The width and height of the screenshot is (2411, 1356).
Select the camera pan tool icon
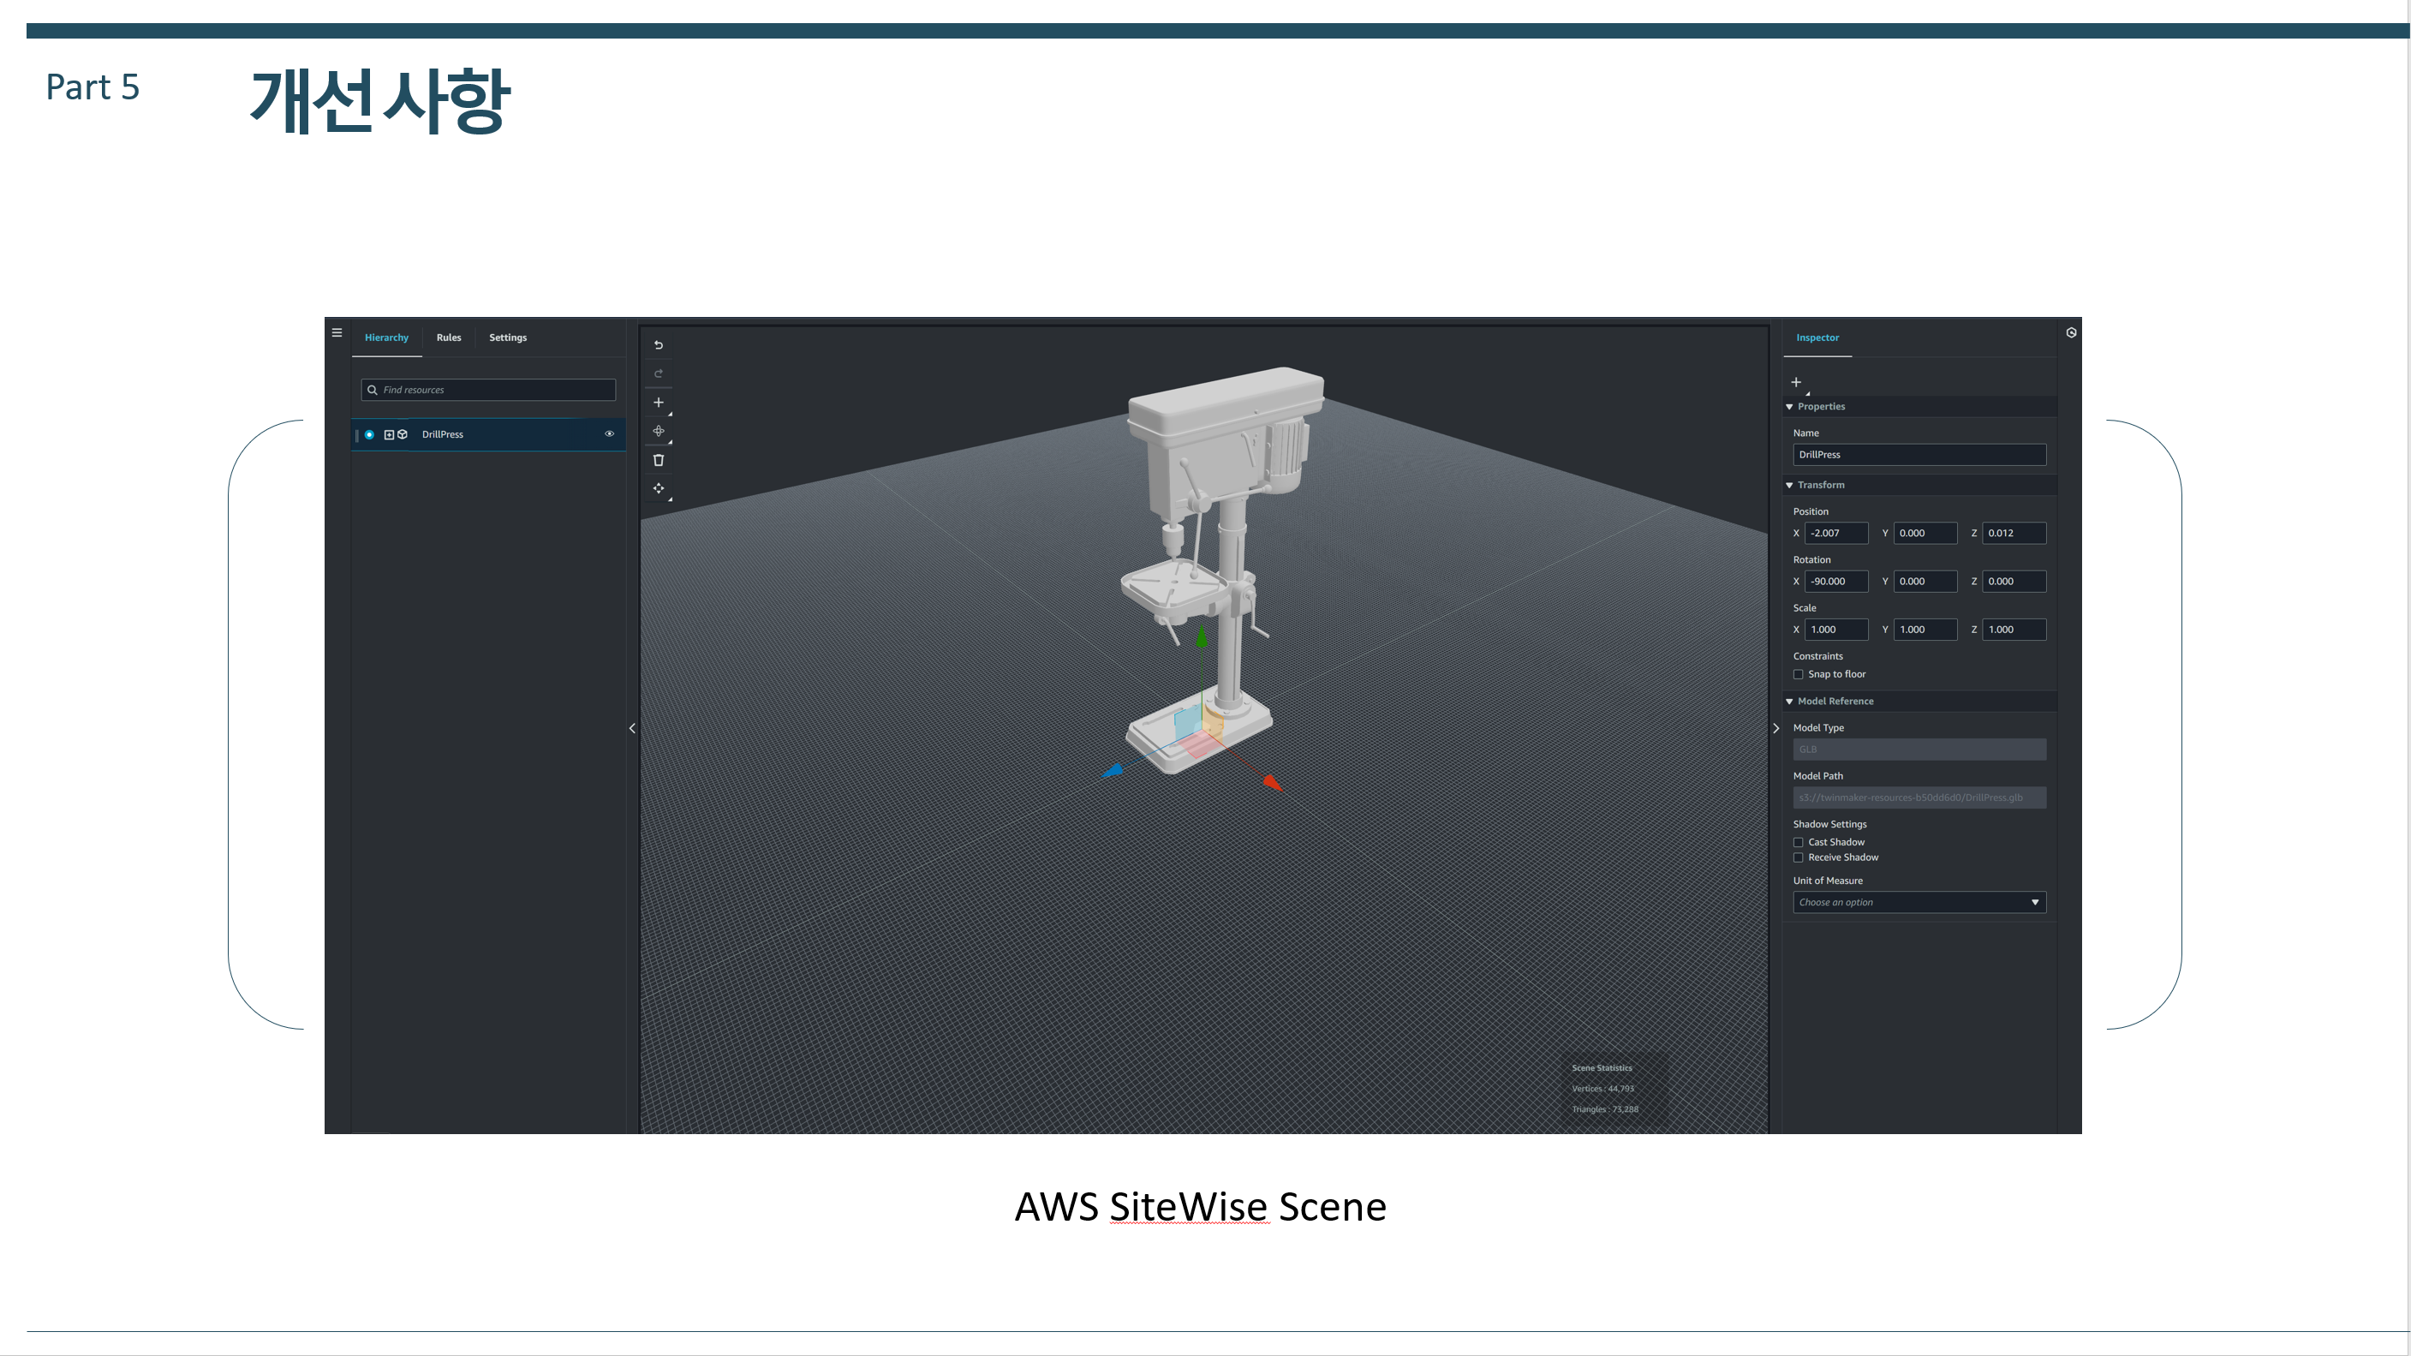658,488
